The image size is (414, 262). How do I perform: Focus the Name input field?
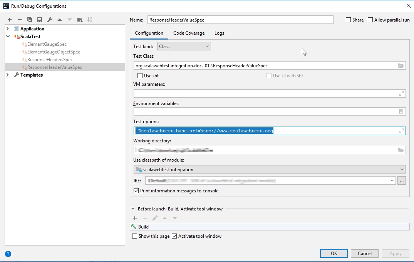pos(240,20)
